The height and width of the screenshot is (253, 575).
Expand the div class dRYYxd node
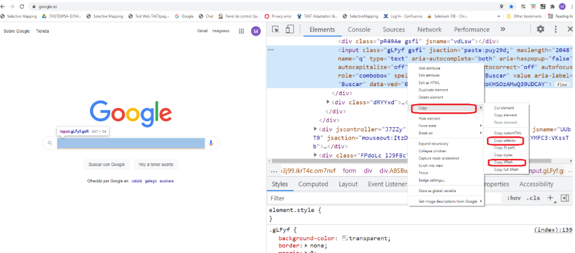click(328, 102)
